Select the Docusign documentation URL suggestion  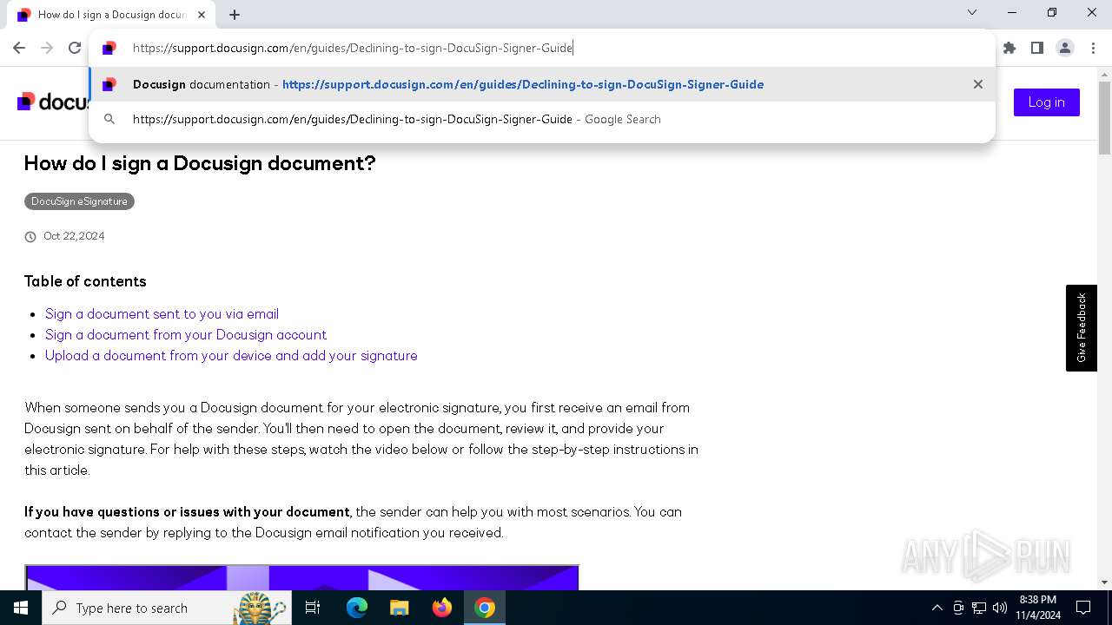tap(542, 84)
